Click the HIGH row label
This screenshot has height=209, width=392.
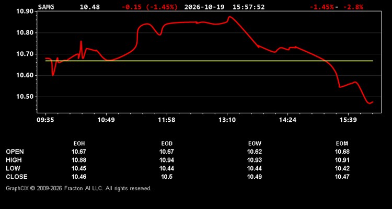pyautogui.click(x=14, y=160)
